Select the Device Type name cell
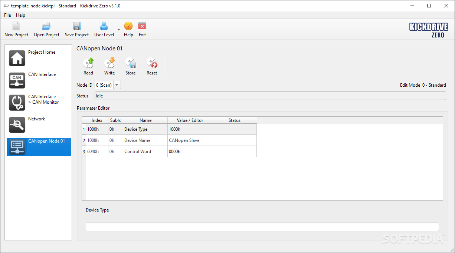This screenshot has width=455, height=253. pyautogui.click(x=145, y=129)
